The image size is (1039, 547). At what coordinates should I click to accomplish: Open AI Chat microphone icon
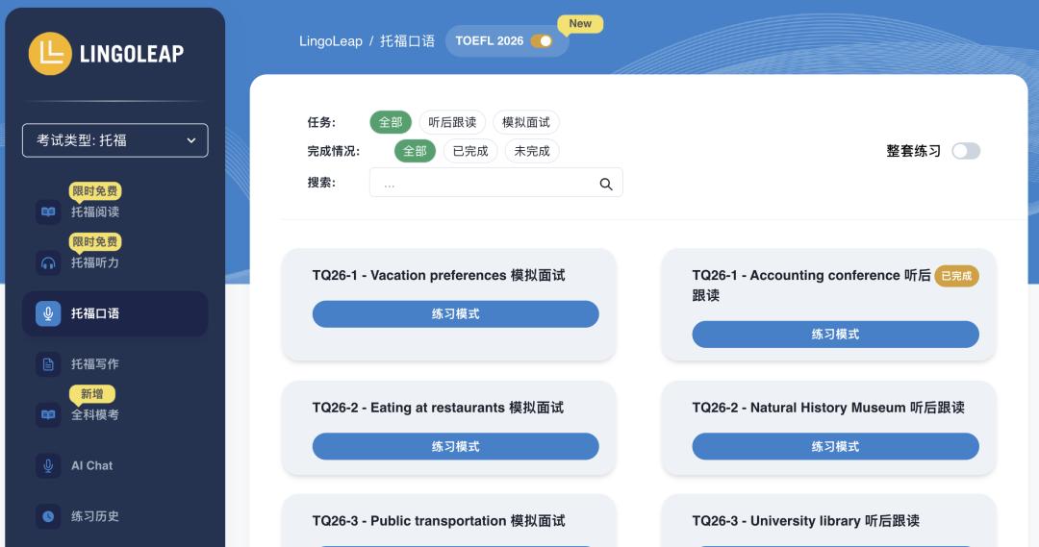click(x=48, y=465)
